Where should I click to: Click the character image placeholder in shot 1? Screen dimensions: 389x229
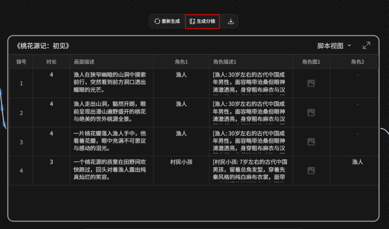[x=312, y=83]
